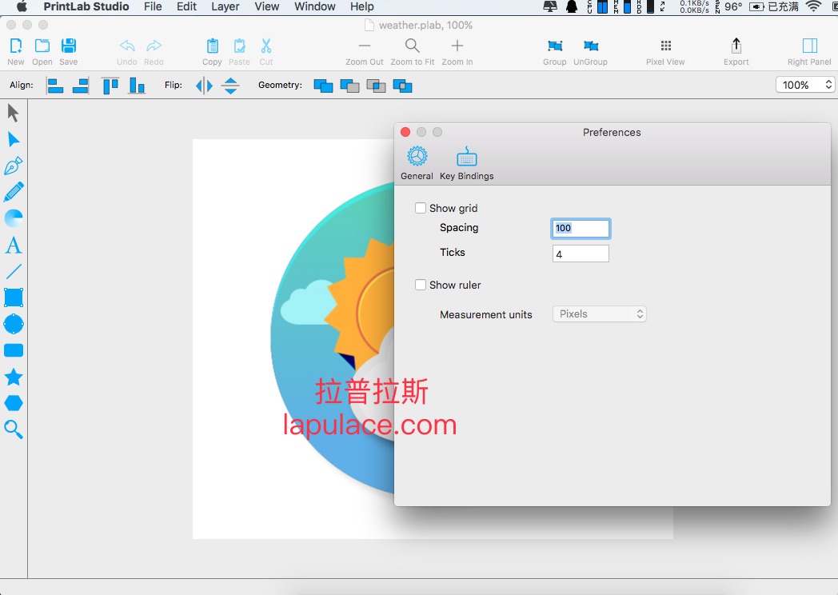This screenshot has width=838, height=595.
Task: Open the Measurement units Pixels dropdown
Action: click(x=599, y=314)
